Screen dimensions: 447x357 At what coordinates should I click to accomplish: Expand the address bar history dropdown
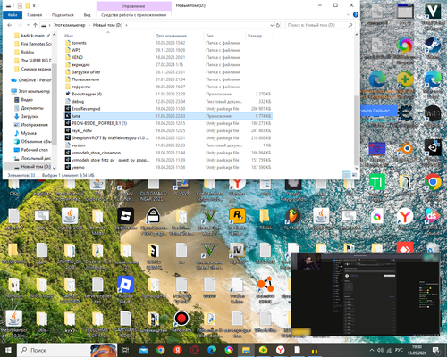[x=272, y=25]
